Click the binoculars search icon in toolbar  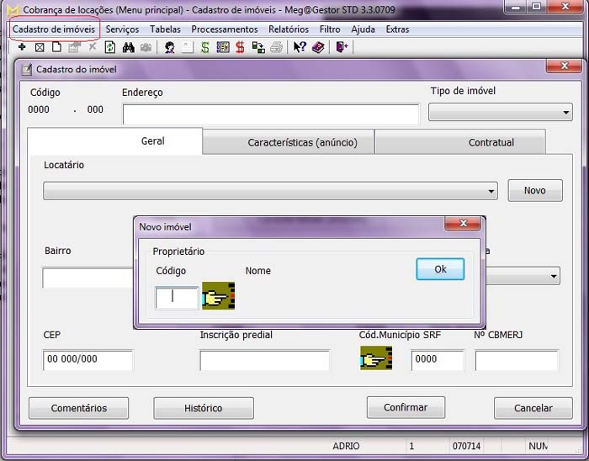tap(129, 48)
